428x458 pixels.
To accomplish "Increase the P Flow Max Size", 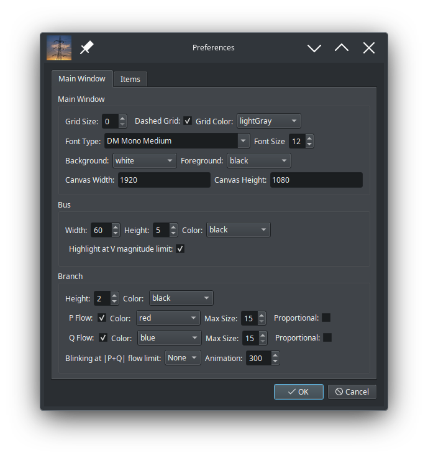I will tap(262, 315).
